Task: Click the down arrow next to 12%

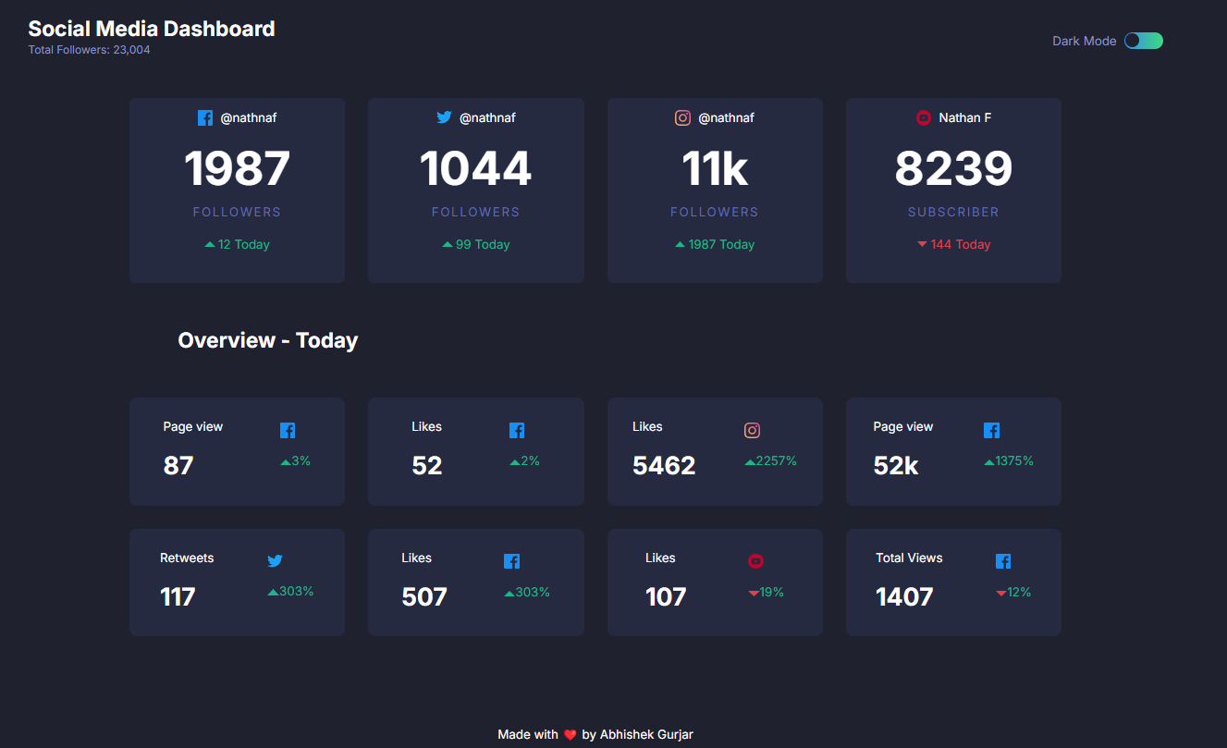Action: tap(1001, 593)
